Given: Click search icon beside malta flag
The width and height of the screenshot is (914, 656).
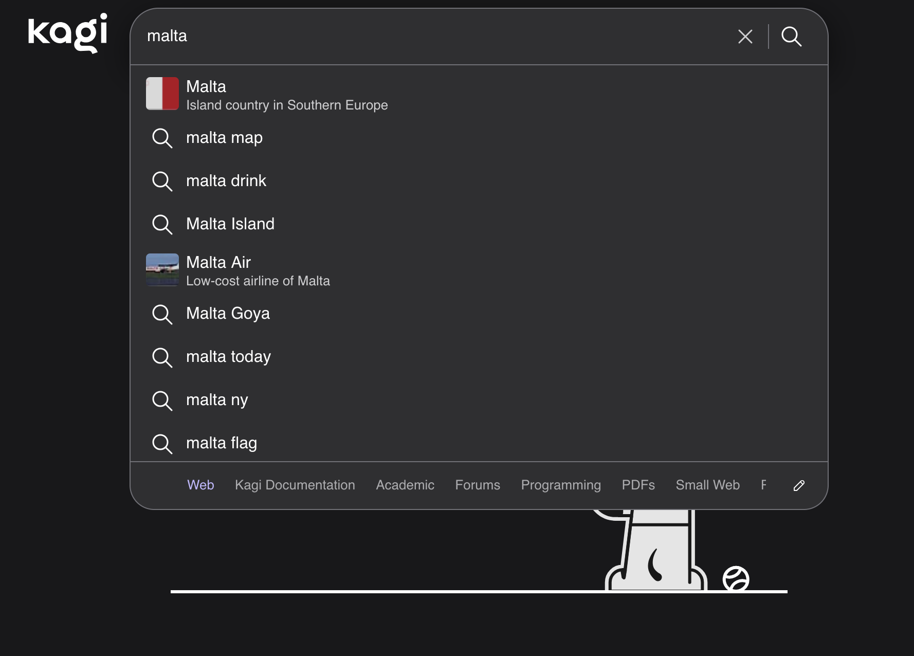Looking at the screenshot, I should tap(162, 443).
